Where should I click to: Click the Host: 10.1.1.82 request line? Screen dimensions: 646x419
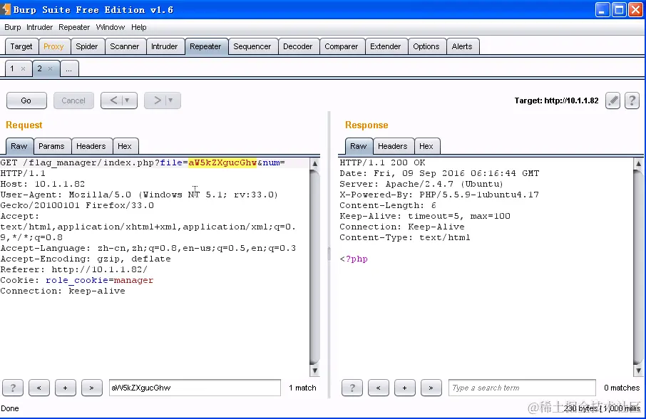point(43,184)
